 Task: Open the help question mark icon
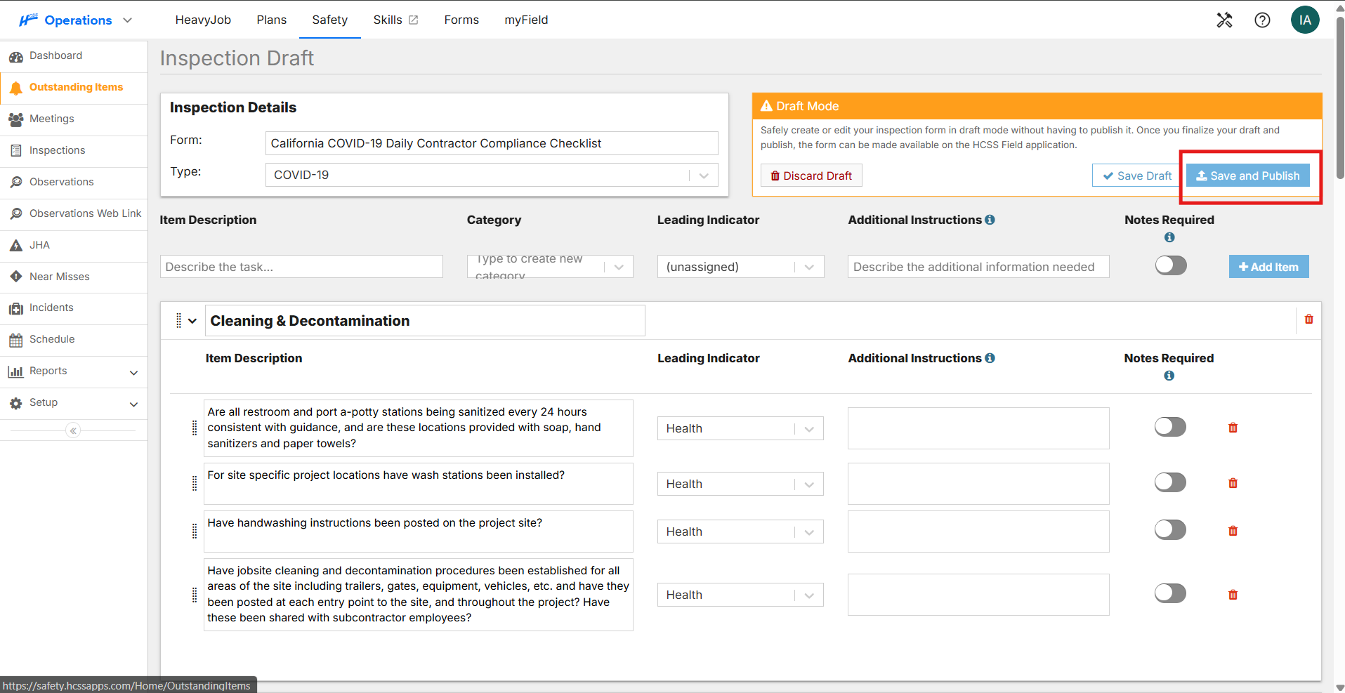1262,20
